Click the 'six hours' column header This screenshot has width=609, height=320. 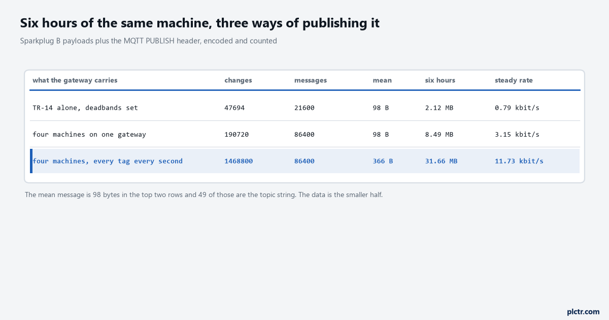point(440,80)
